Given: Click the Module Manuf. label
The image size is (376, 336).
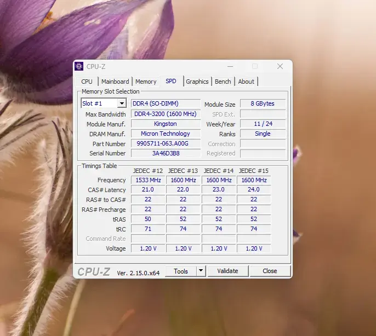Looking at the screenshot, I should pyautogui.click(x=106, y=124).
